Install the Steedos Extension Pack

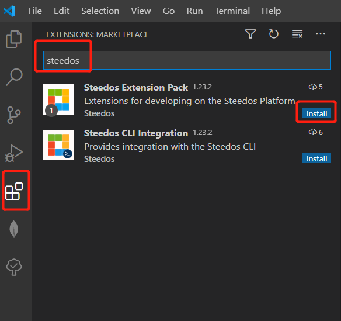click(316, 113)
